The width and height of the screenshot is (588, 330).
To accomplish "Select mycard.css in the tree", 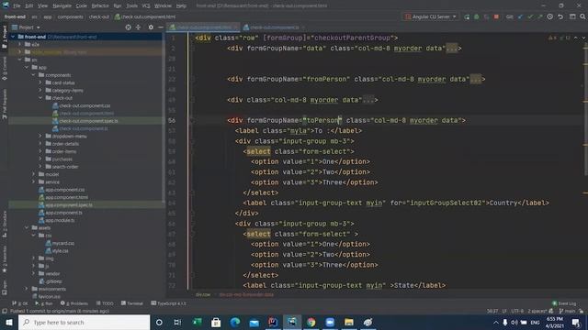I will (63, 243).
